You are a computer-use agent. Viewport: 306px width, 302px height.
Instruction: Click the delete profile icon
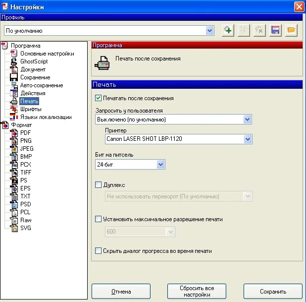[259, 30]
